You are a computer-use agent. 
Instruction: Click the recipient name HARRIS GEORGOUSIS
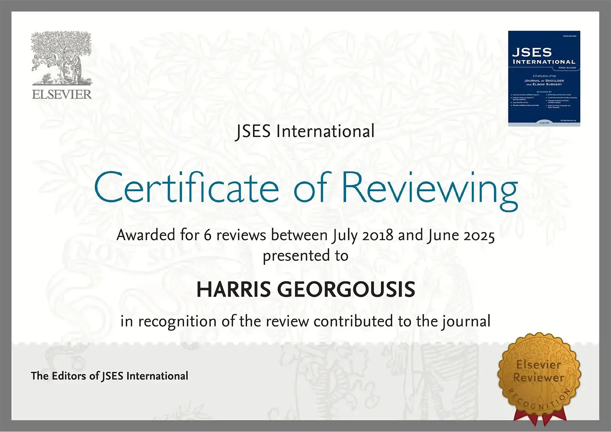(x=305, y=290)
